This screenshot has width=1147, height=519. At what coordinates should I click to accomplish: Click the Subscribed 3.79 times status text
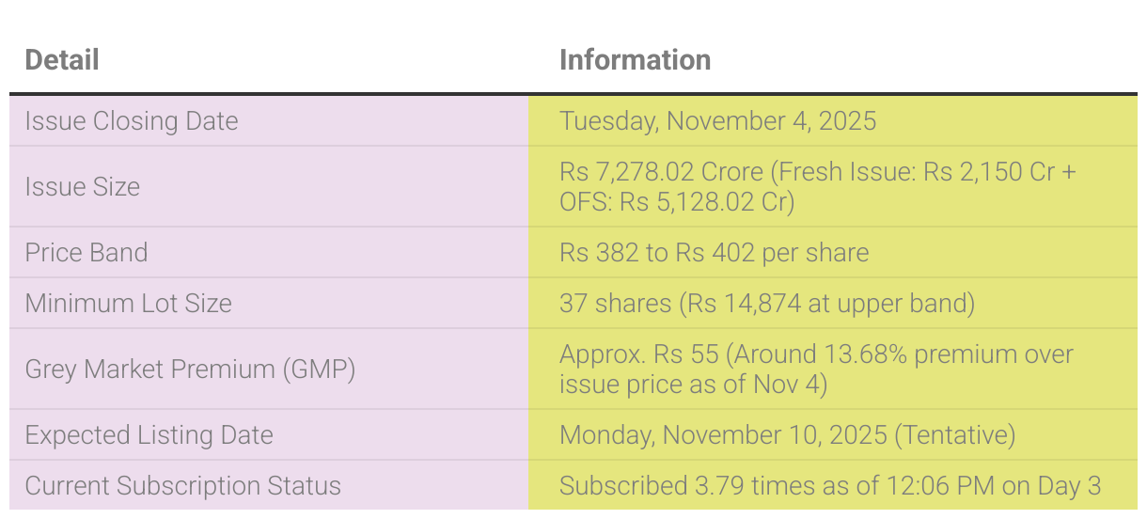click(x=691, y=486)
